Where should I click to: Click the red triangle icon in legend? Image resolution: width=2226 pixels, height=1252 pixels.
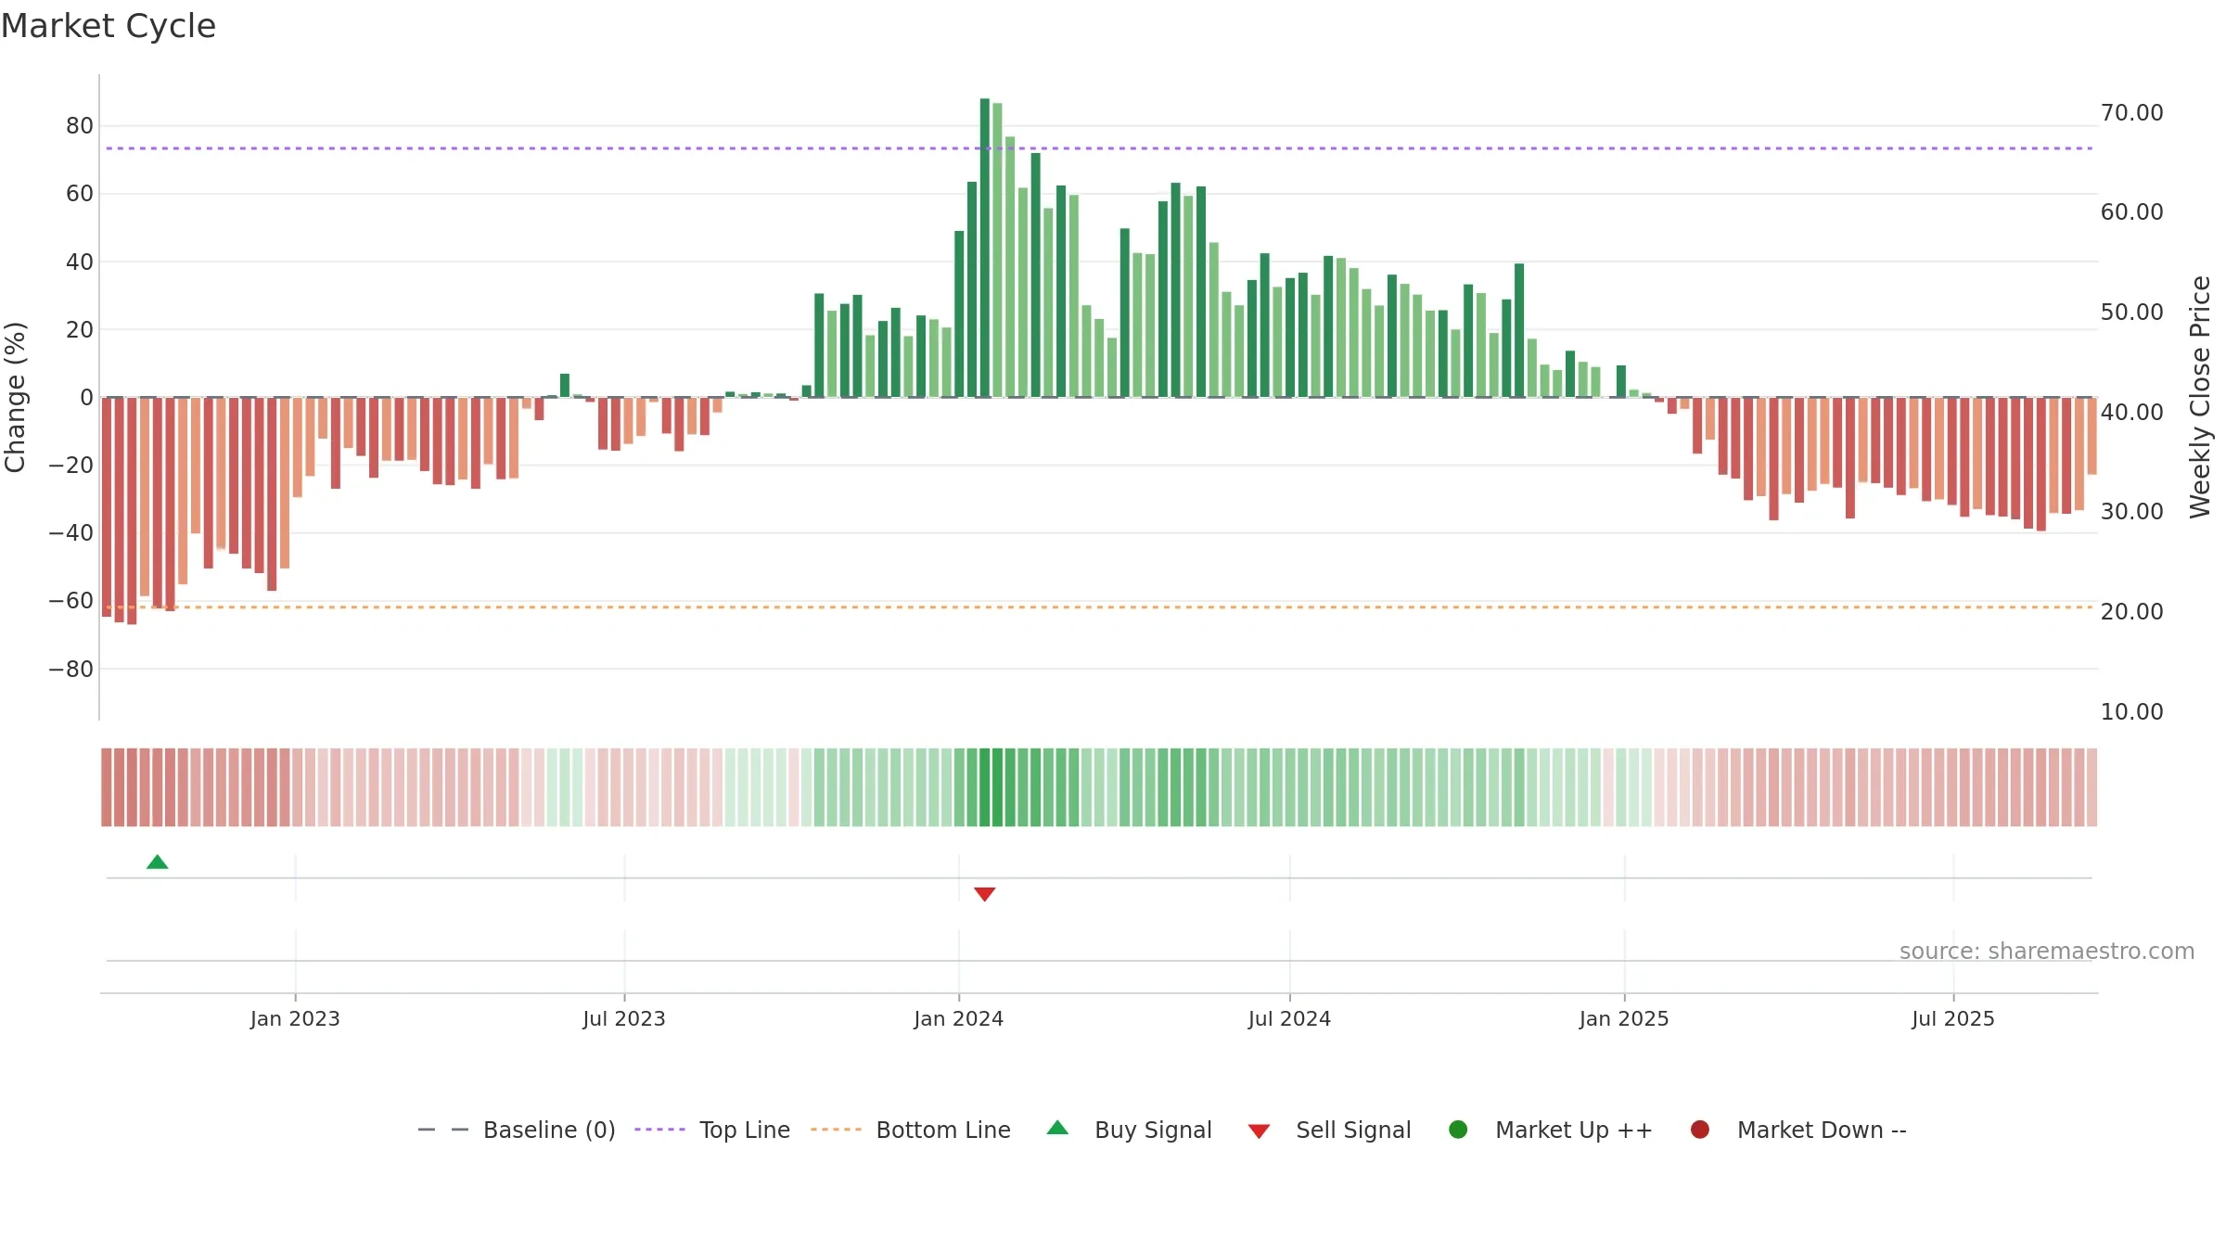[x=1259, y=1131]
